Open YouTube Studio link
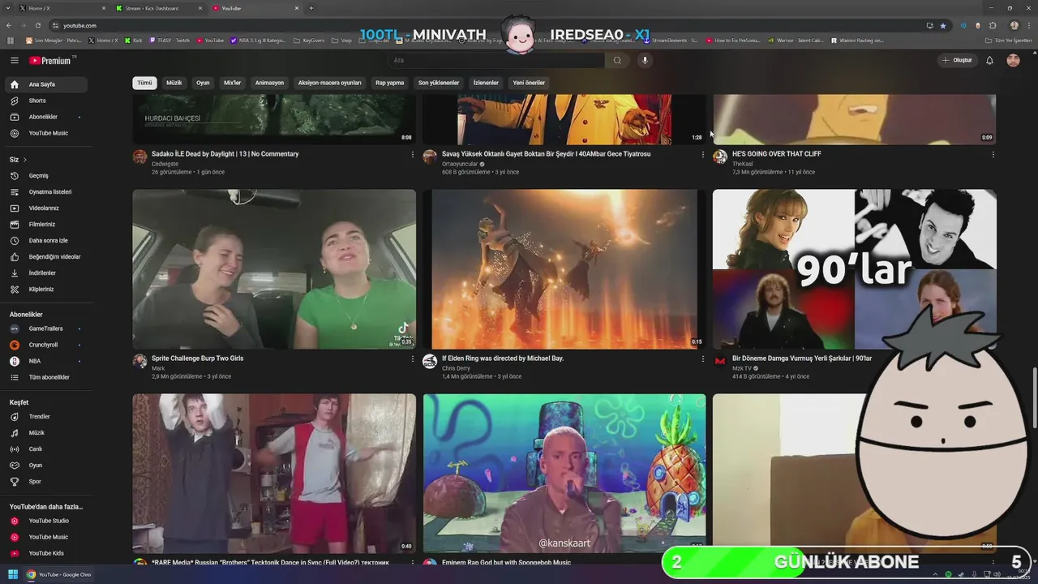Image resolution: width=1038 pixels, height=584 pixels. (46, 521)
